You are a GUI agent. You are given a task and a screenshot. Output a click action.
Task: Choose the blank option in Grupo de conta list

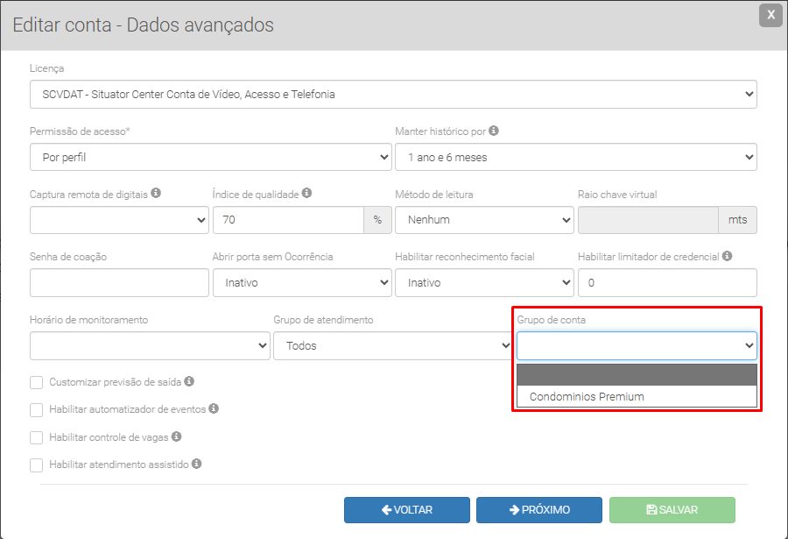point(637,375)
